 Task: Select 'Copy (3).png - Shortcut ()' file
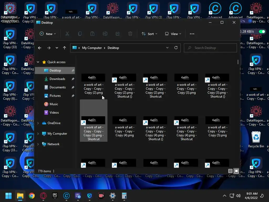click(x=218, y=86)
